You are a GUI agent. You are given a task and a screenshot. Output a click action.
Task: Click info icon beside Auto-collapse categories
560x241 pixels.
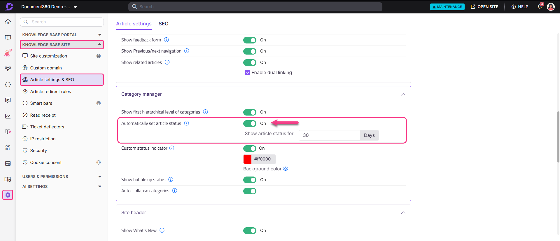(x=175, y=191)
